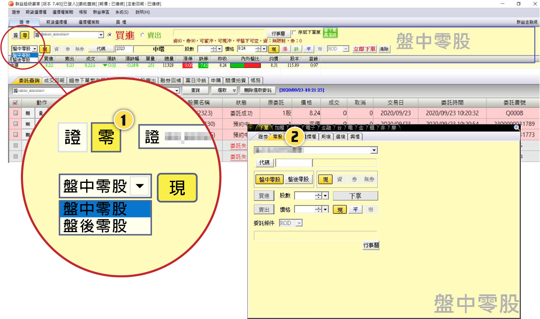Toggle 盤後零股 button in popup panel
This screenshot has height=319, width=540.
pos(299,179)
